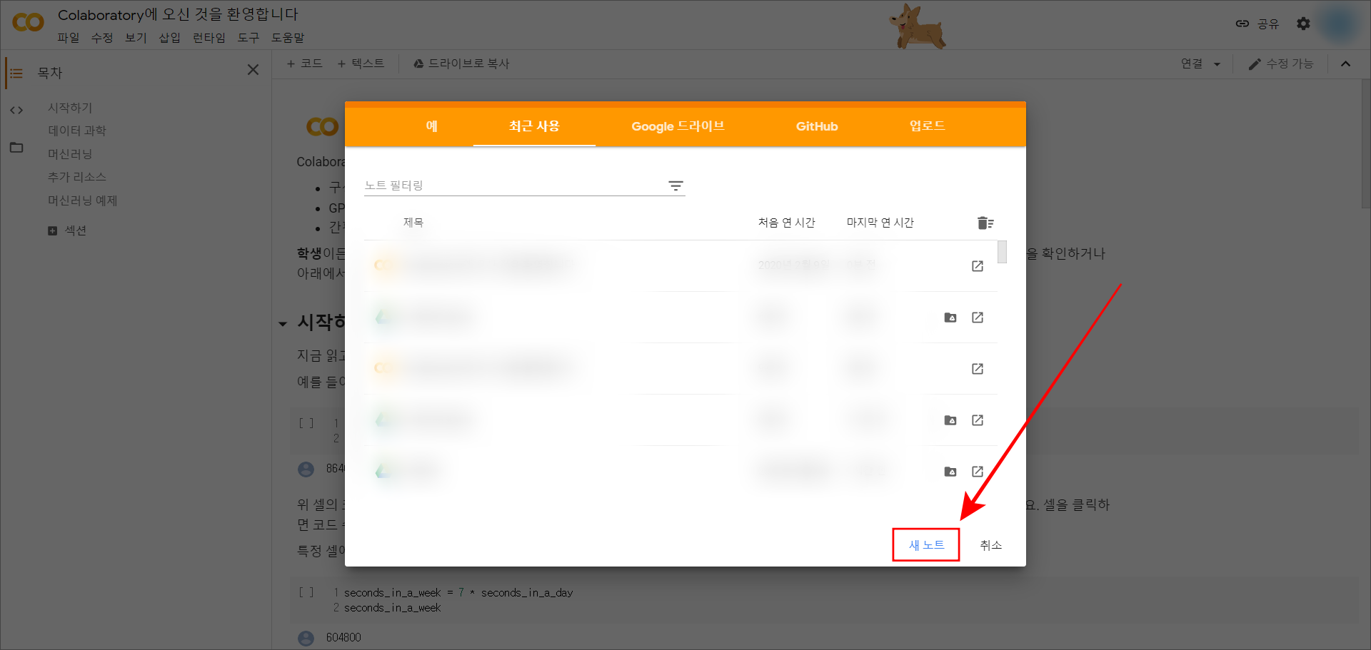This screenshot has width=1371, height=650.
Task: Click the page vertical scrollbar
Action: tap(1365, 143)
